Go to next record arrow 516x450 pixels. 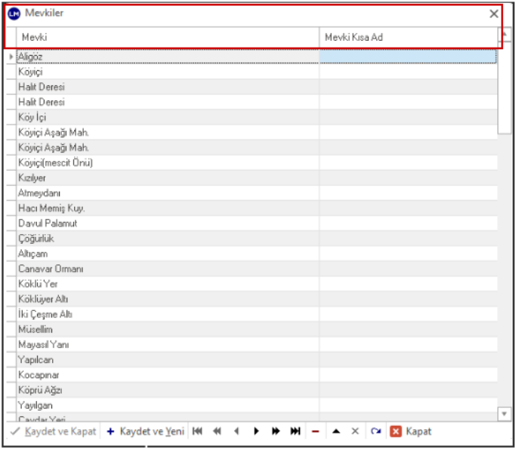256,431
